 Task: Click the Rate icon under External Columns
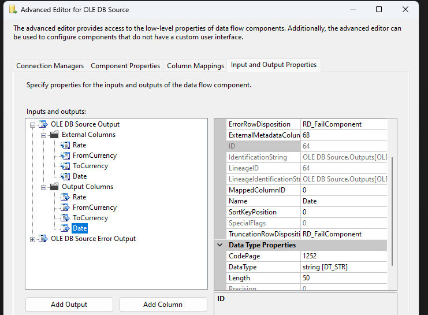[65, 145]
